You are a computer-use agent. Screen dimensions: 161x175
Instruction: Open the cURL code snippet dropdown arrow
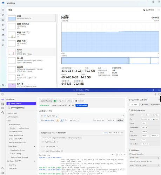click(78, 120)
